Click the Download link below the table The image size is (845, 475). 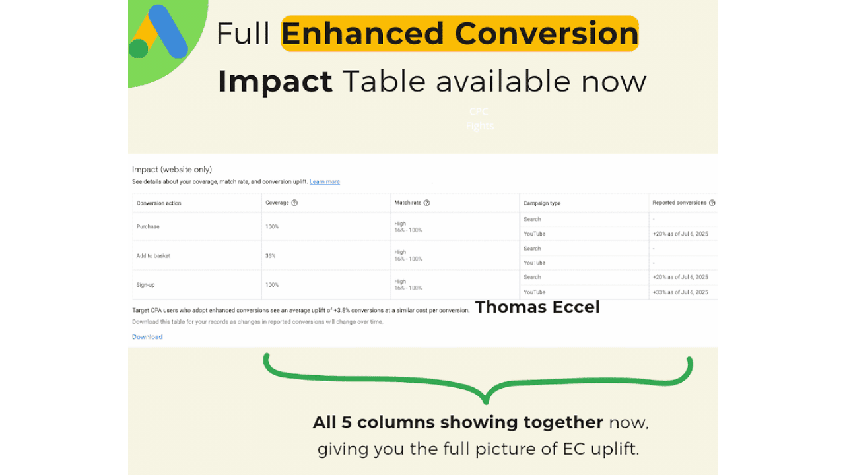[x=147, y=336]
